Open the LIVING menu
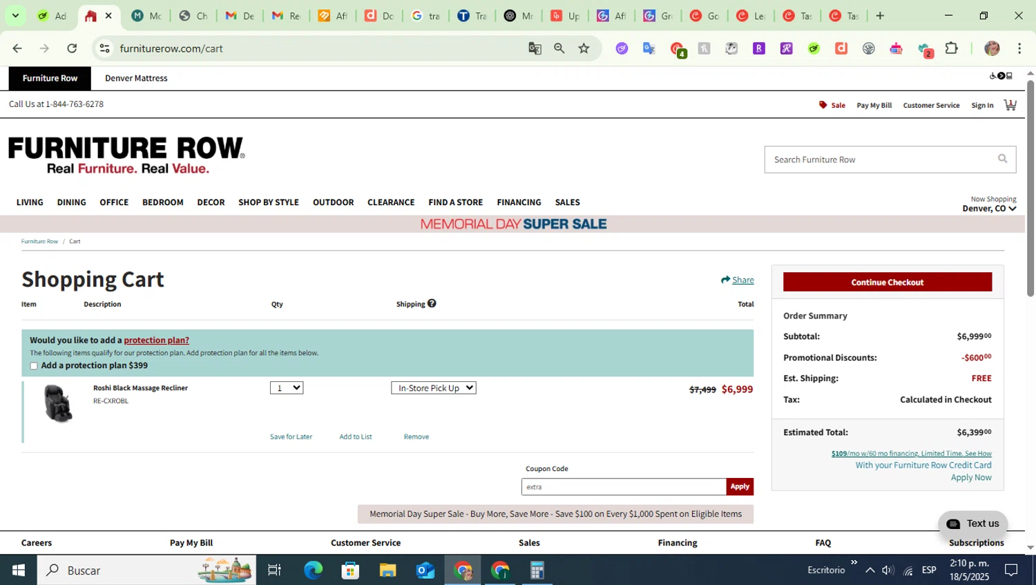Image resolution: width=1036 pixels, height=585 pixels. click(30, 202)
